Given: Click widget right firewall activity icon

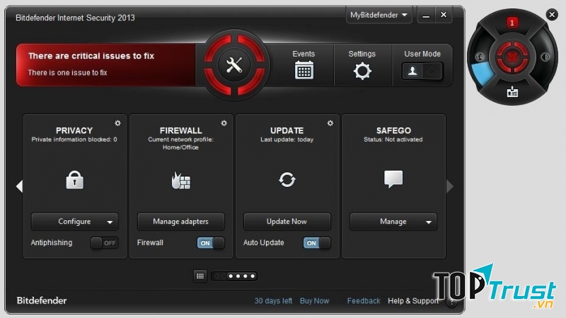Looking at the screenshot, I should tap(545, 57).
